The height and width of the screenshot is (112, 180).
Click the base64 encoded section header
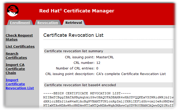[80, 85]
